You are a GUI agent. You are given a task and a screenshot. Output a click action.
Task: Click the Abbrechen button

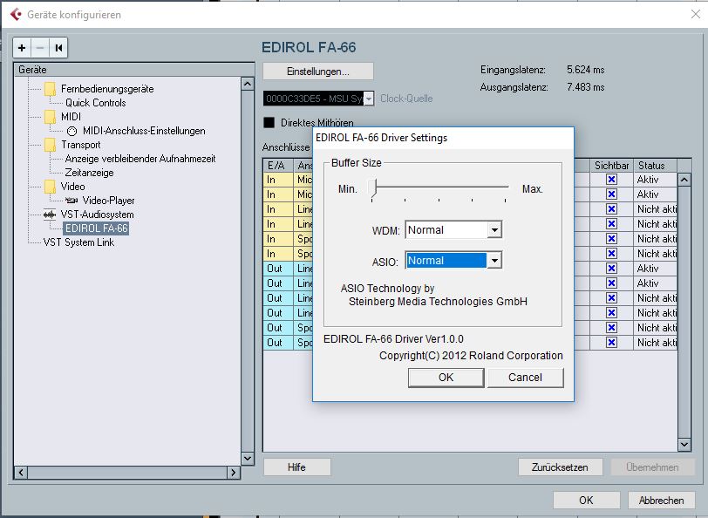(x=661, y=501)
